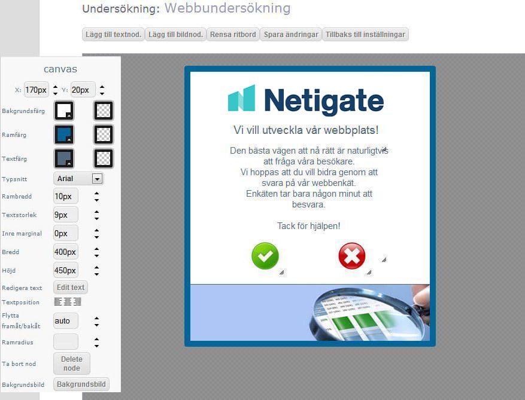Image resolution: width=525 pixels, height=400 pixels.
Task: Increase the Y position value
Action: coord(102,87)
